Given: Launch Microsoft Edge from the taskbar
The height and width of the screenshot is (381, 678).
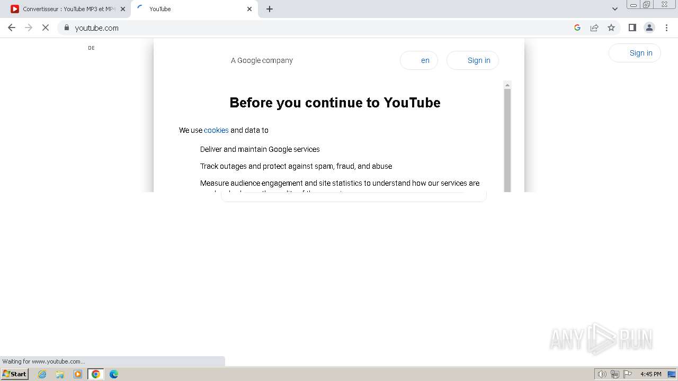Looking at the screenshot, I should [x=114, y=374].
